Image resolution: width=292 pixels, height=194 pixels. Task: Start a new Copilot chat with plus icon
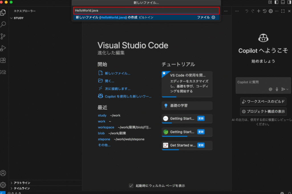point(259,11)
